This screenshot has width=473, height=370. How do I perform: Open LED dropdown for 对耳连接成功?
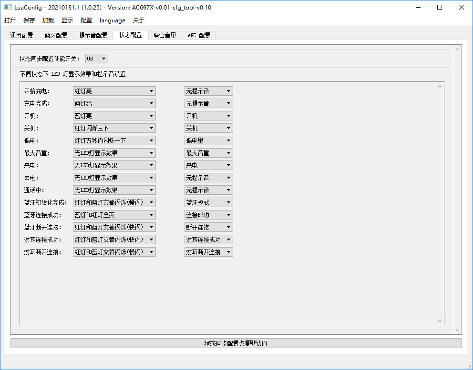click(114, 240)
